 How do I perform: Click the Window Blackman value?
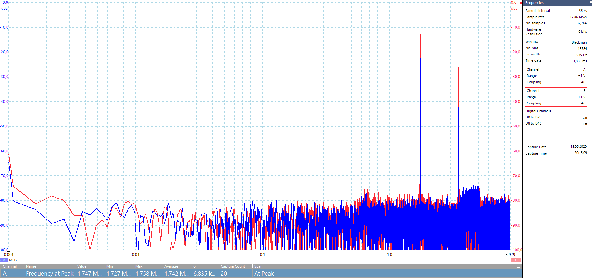coord(579,42)
